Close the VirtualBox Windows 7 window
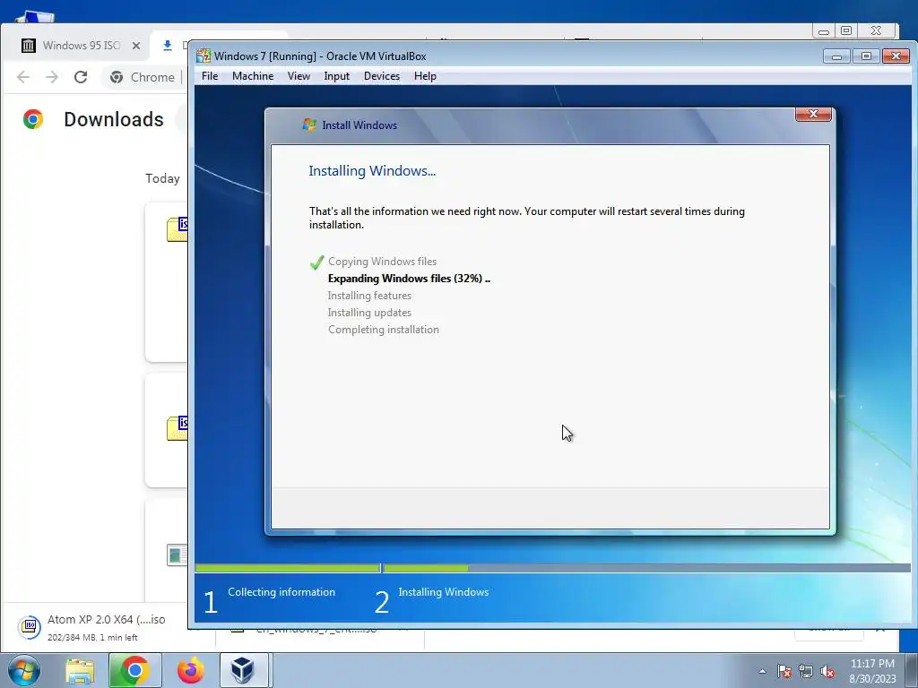This screenshot has height=688, width=918. coord(896,56)
